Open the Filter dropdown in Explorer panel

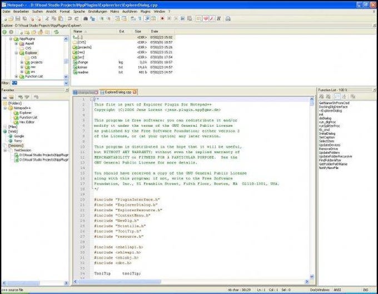67,83
